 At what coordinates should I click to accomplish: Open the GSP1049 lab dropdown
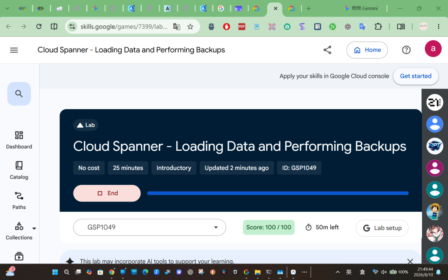[x=150, y=227]
